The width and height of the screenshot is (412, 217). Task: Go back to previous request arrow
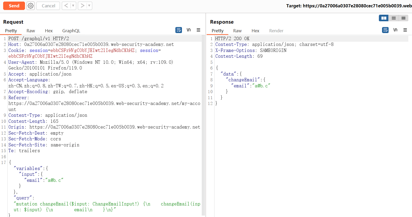66,6
